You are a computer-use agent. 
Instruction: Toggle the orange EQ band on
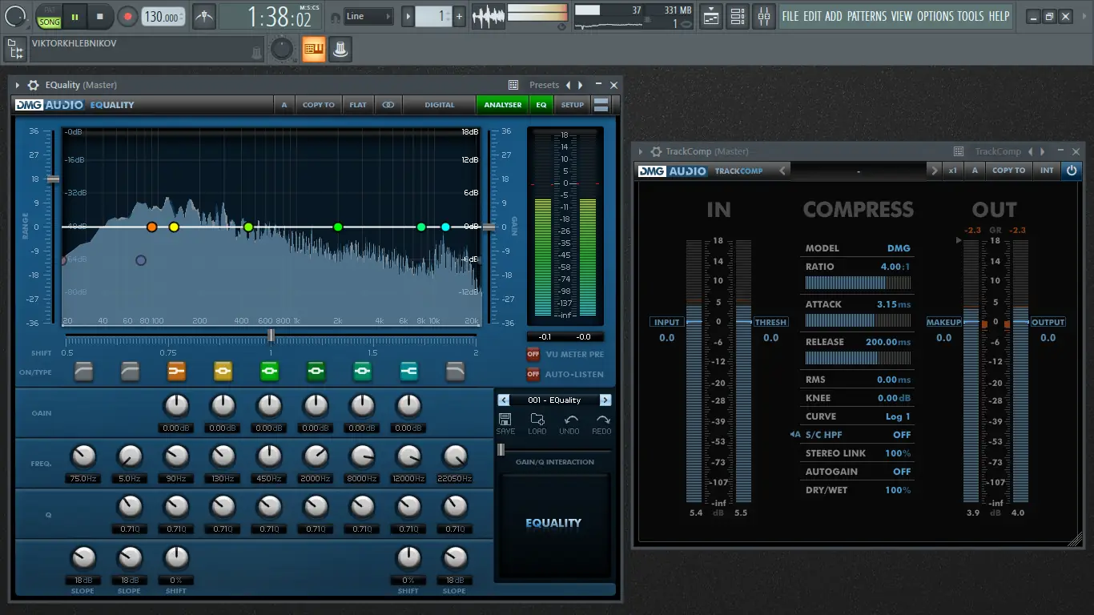click(176, 371)
